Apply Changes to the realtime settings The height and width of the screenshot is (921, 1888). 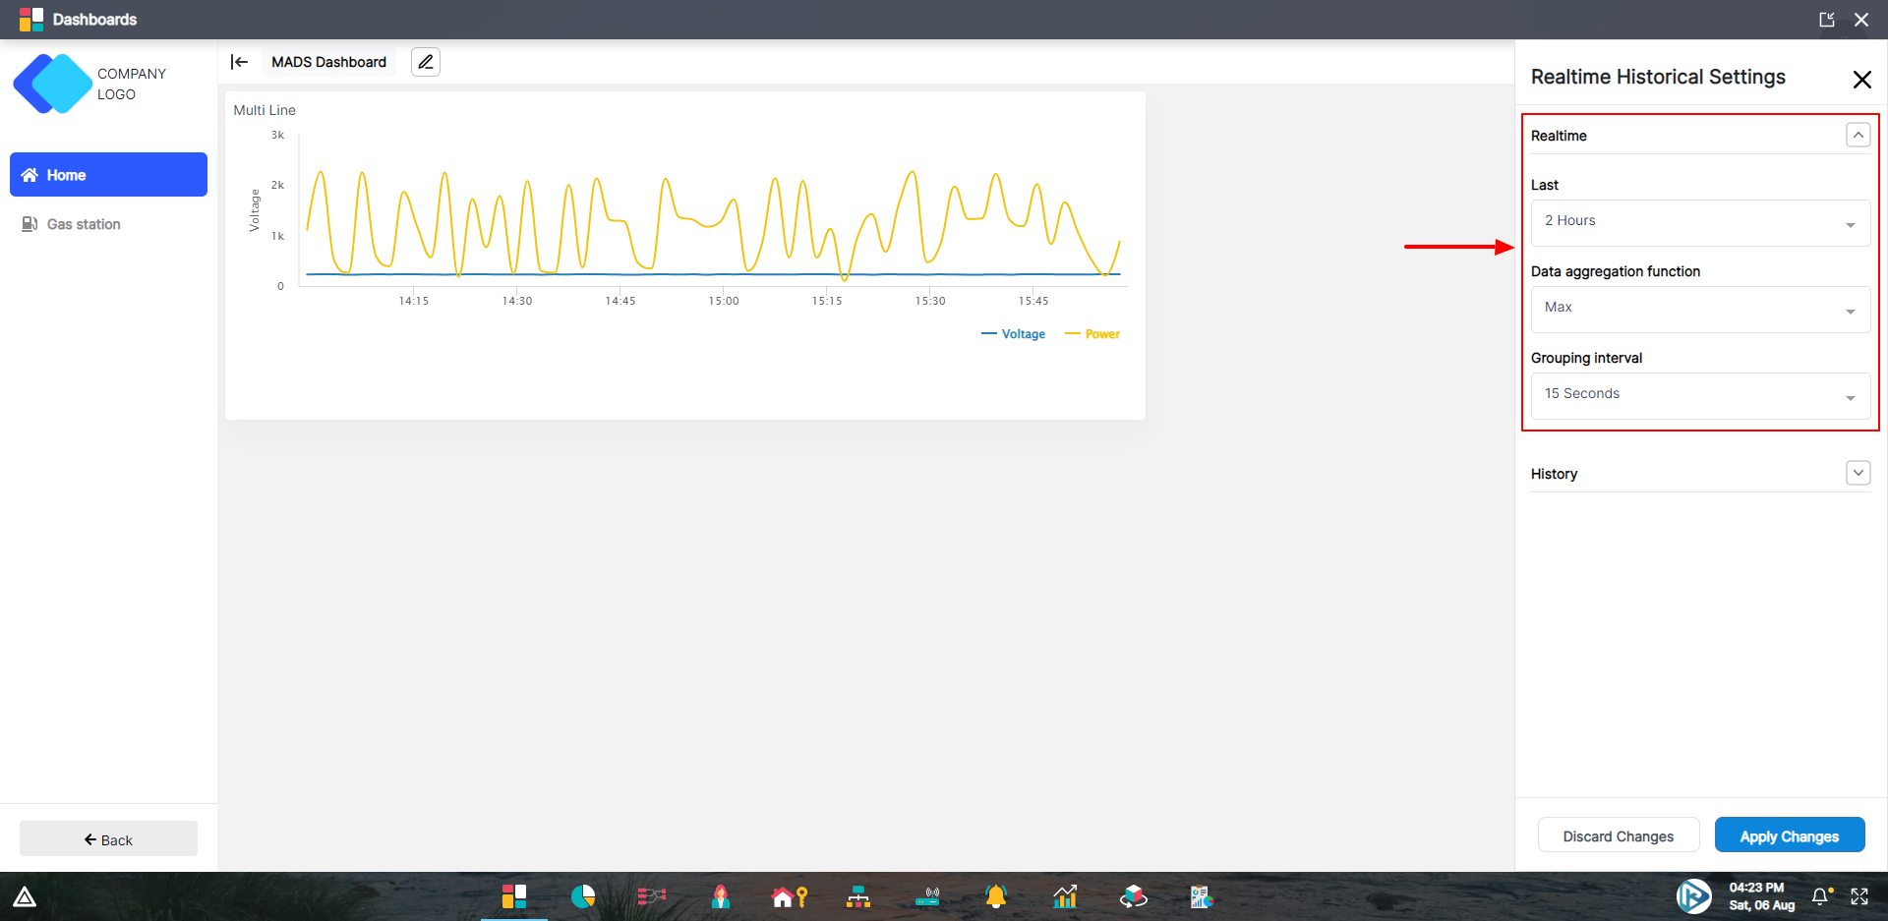(x=1789, y=835)
